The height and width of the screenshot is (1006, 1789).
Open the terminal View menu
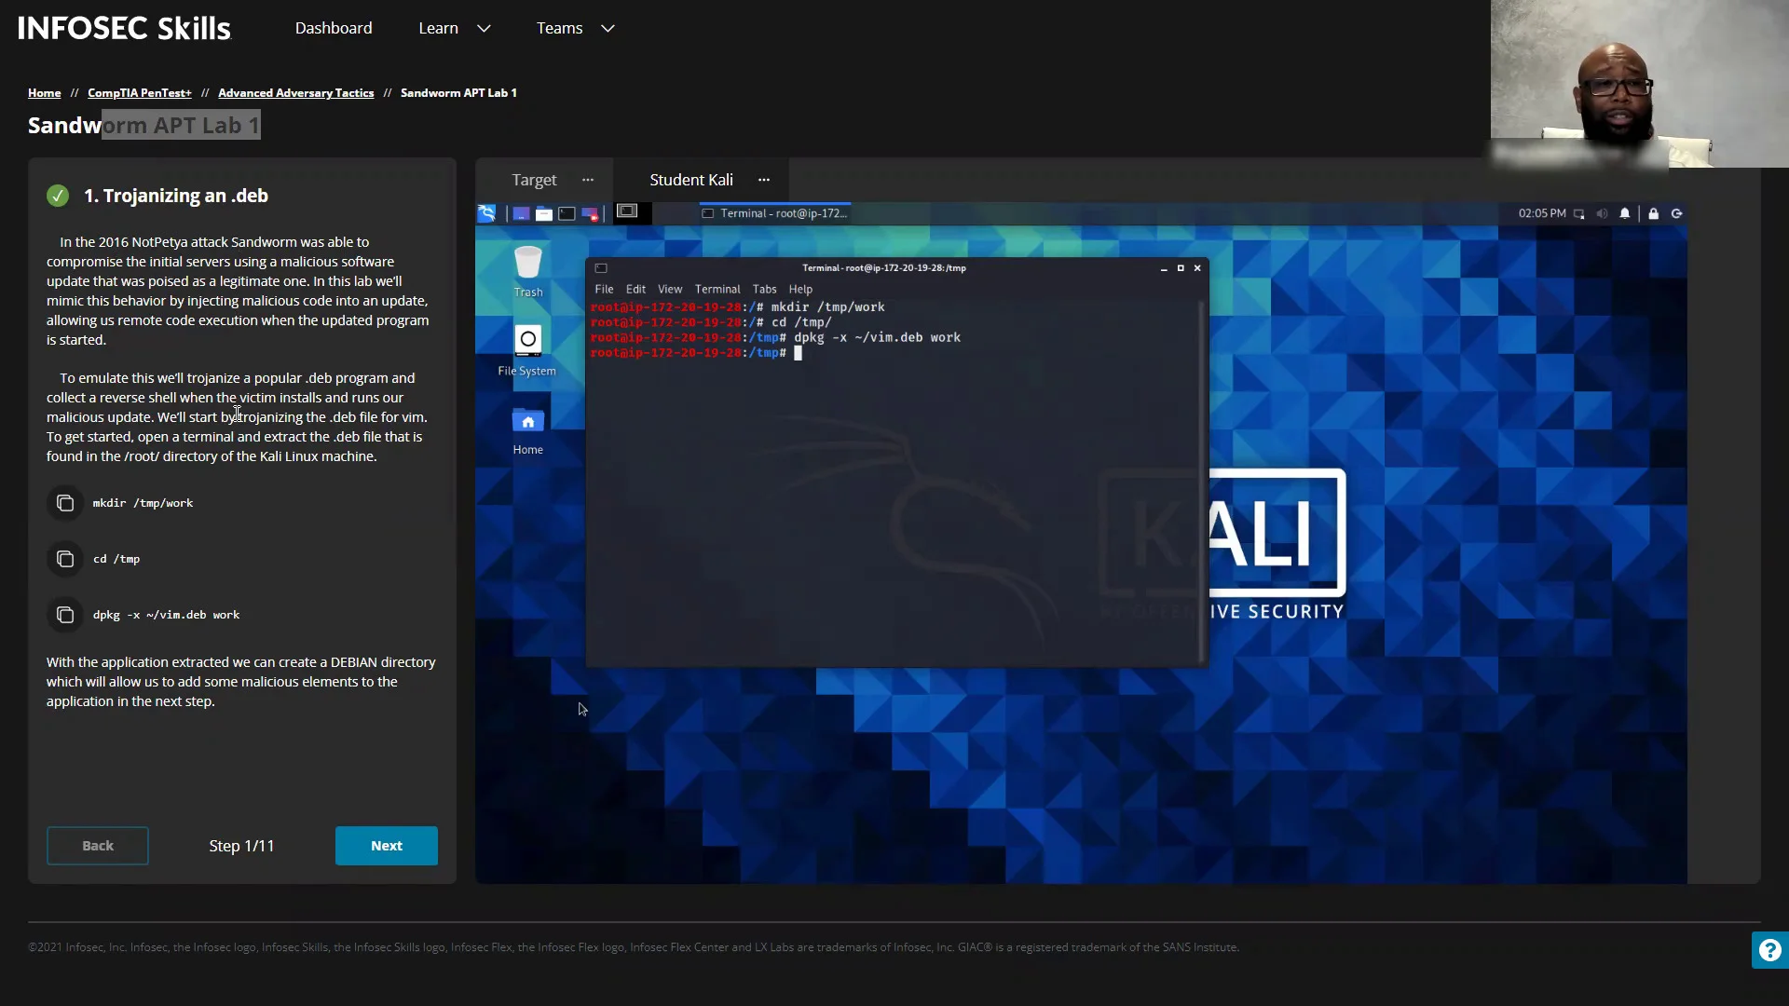pyautogui.click(x=670, y=290)
